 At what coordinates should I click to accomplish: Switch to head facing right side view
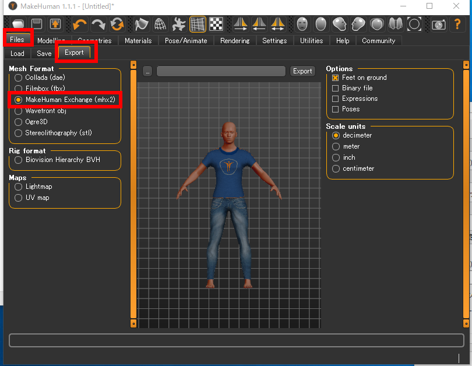[x=358, y=24]
